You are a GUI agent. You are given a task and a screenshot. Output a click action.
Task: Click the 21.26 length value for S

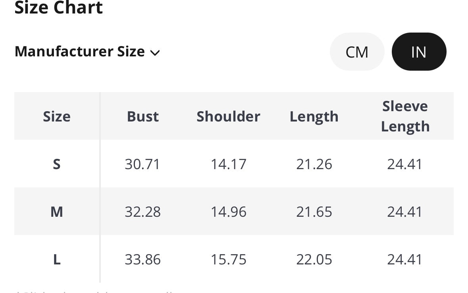pos(314,164)
